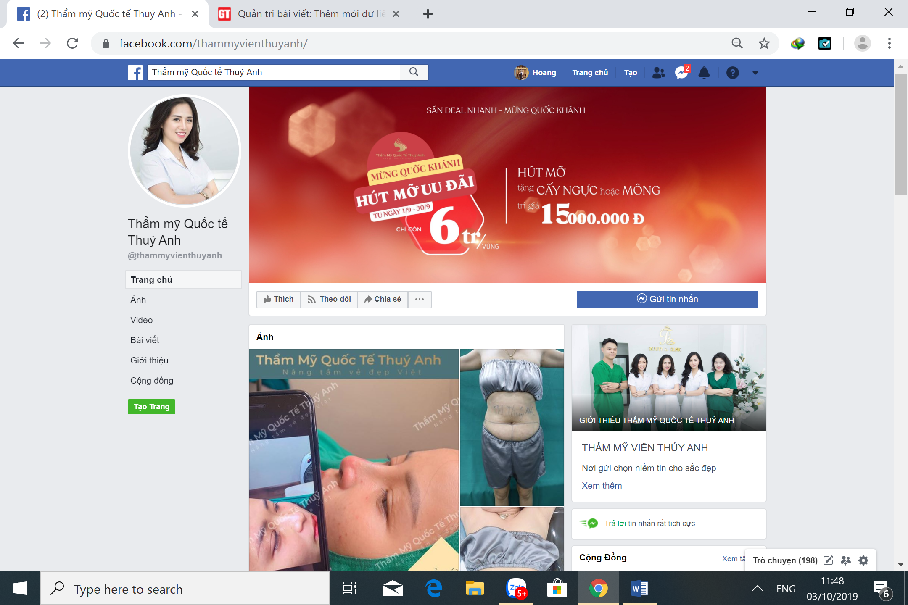The image size is (908, 605).
Task: Expand the account dropdown arrow
Action: click(755, 73)
